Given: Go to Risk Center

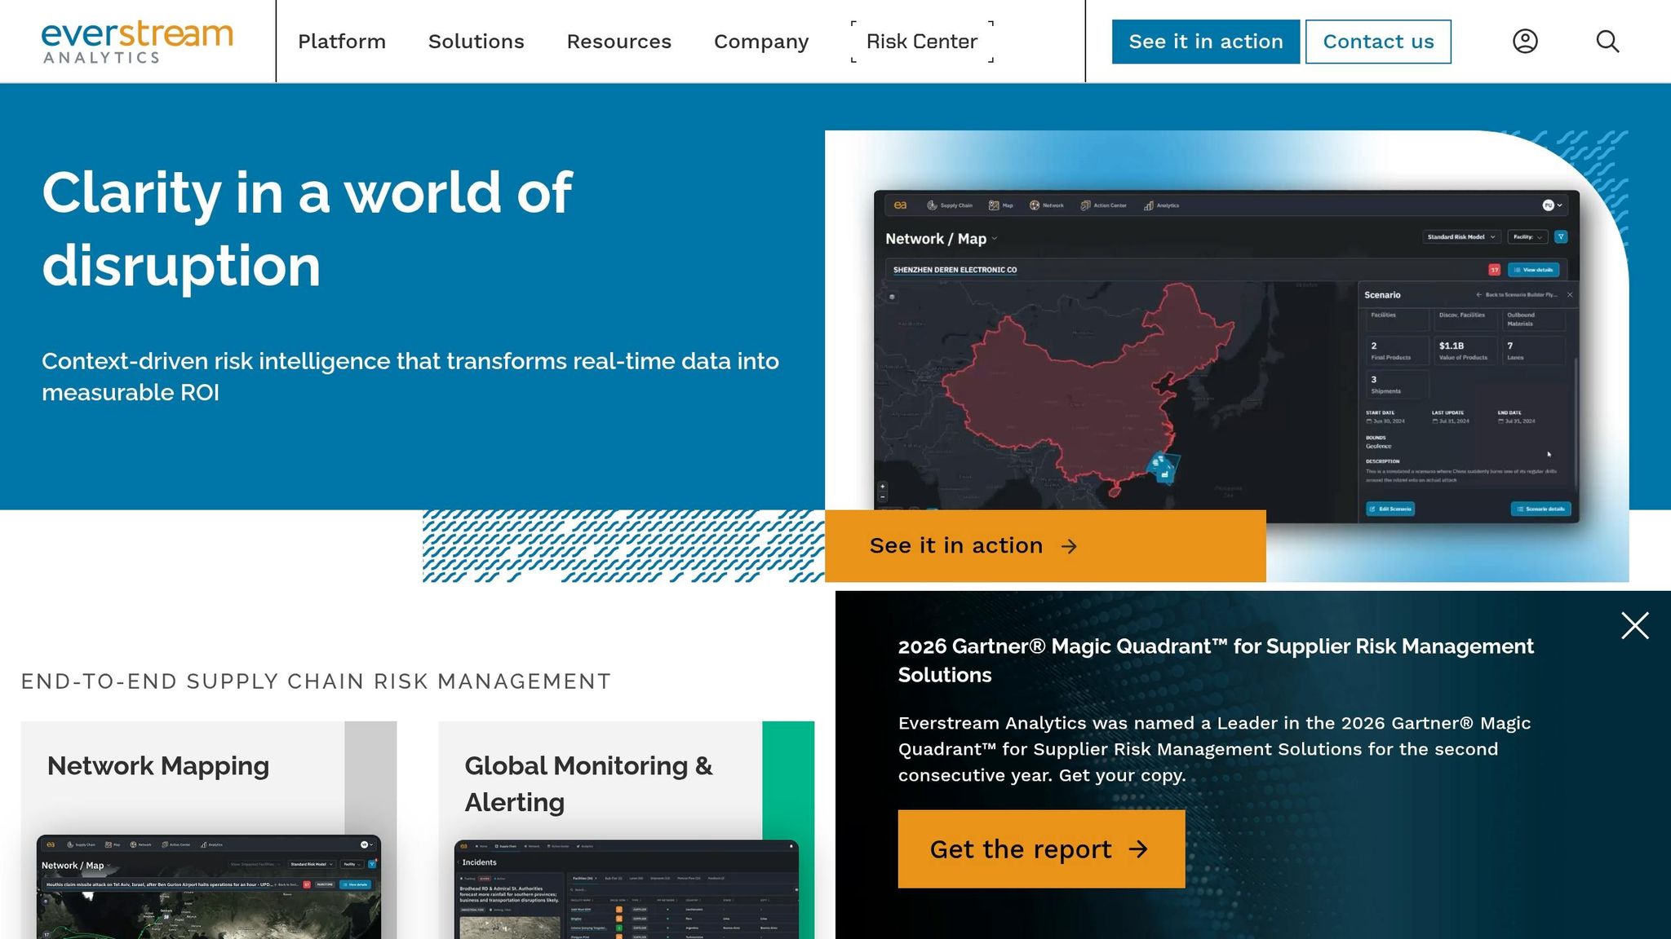Looking at the screenshot, I should click(922, 42).
